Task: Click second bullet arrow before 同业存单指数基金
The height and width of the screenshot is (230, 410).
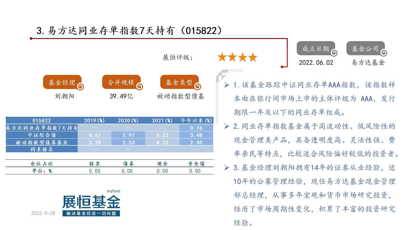Action: pos(227,126)
